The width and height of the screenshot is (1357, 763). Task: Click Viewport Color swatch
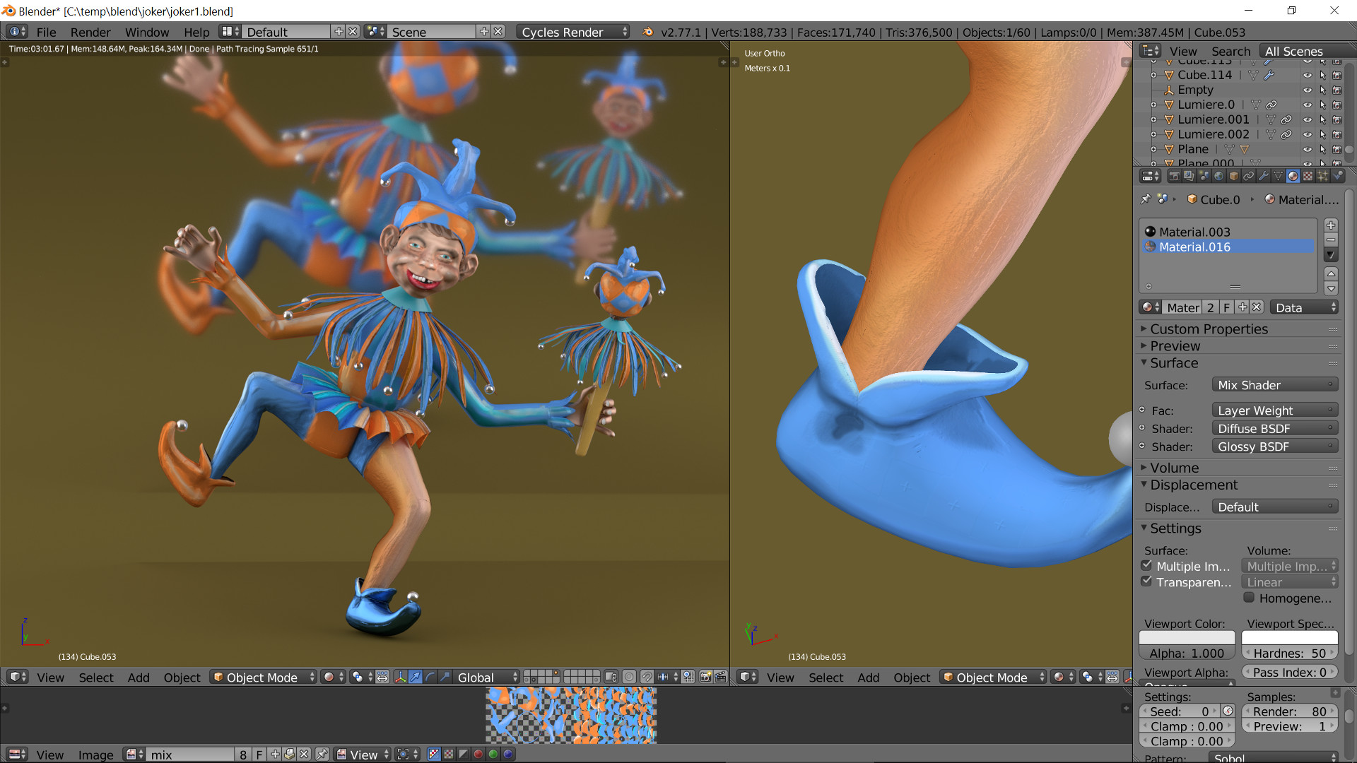click(1187, 637)
